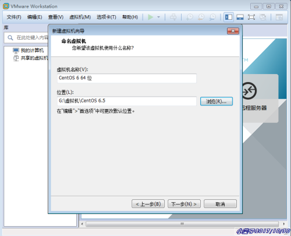Click the green Power On play icon

[x=151, y=17]
